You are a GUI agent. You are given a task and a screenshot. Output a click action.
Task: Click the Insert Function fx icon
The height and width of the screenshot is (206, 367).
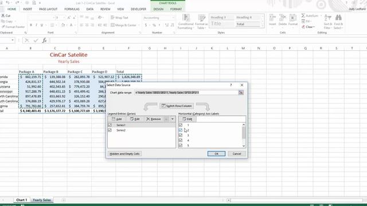coord(45,41)
